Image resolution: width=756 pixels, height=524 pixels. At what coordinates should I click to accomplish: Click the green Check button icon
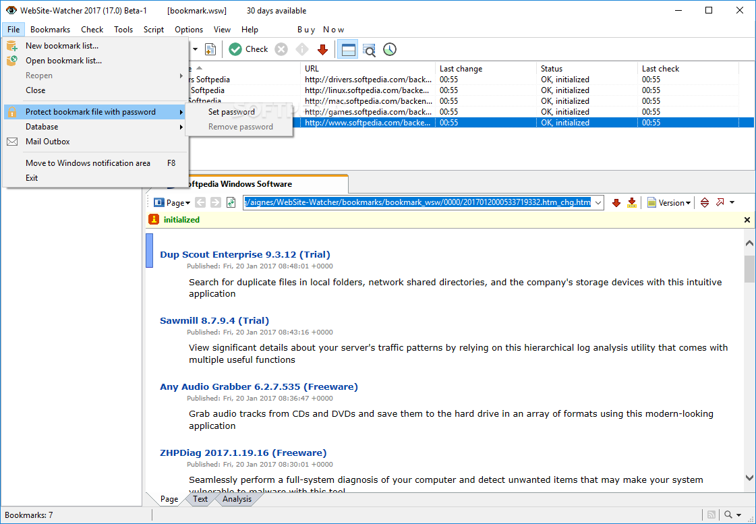click(235, 49)
